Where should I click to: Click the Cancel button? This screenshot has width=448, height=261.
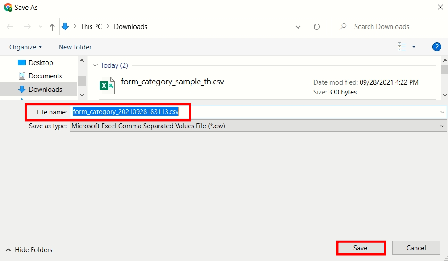pos(416,248)
